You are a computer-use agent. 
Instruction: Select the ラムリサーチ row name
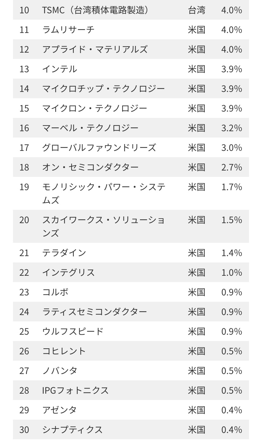point(68,30)
